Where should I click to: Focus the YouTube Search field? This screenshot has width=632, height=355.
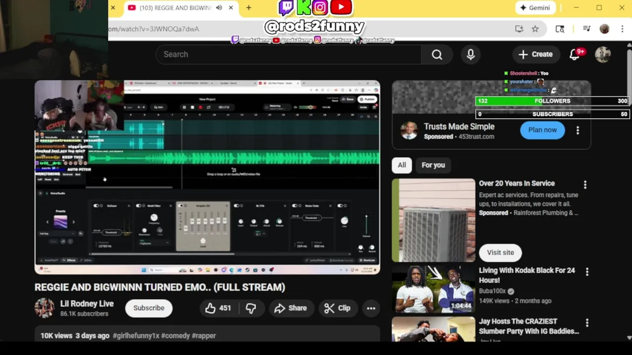click(288, 54)
